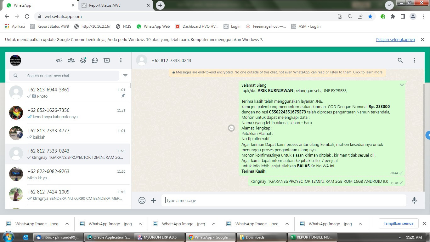This screenshot has width=430, height=242.
Task: Open the Chrome profile avatar icon
Action: click(x=413, y=16)
